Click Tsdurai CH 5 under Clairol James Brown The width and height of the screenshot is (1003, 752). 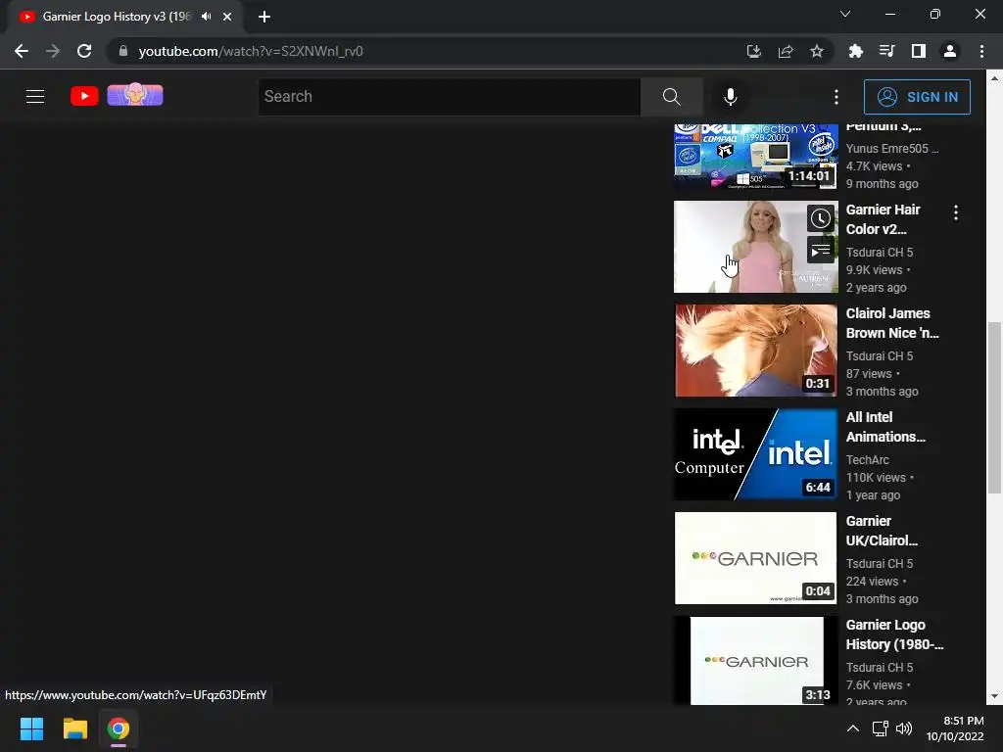click(880, 356)
